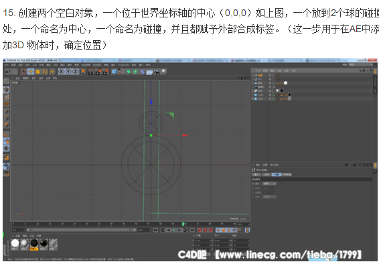Select the Rotate tool icon
Image resolution: width=379 pixels, height=266 pixels.
45,72
